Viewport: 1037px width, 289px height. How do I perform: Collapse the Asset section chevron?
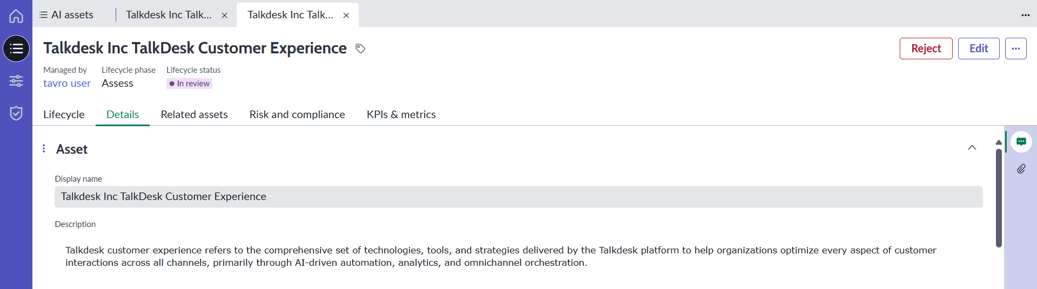tap(972, 148)
